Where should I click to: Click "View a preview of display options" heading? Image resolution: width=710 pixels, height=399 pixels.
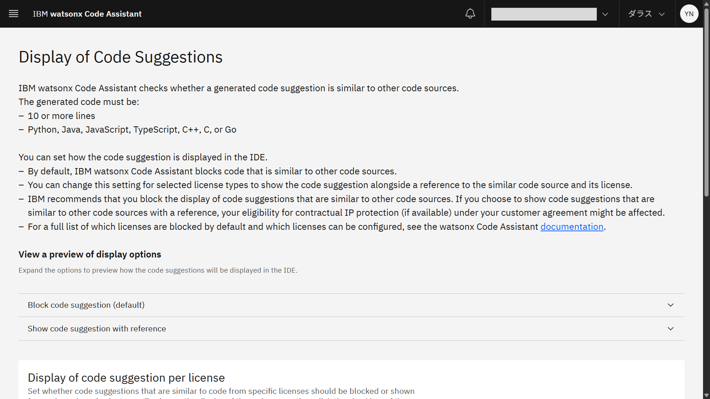(x=90, y=254)
